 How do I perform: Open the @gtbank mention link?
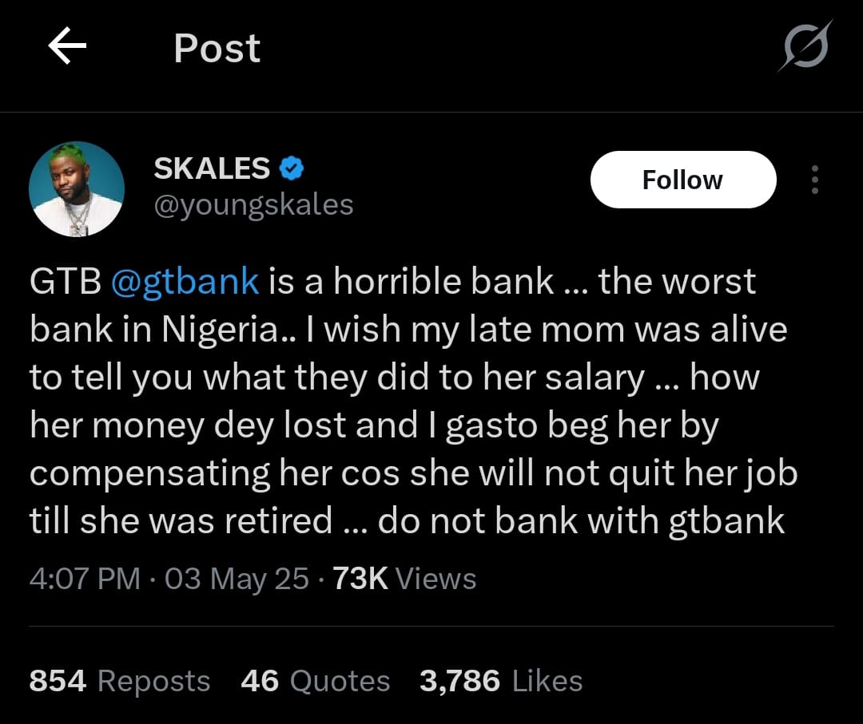coord(185,281)
